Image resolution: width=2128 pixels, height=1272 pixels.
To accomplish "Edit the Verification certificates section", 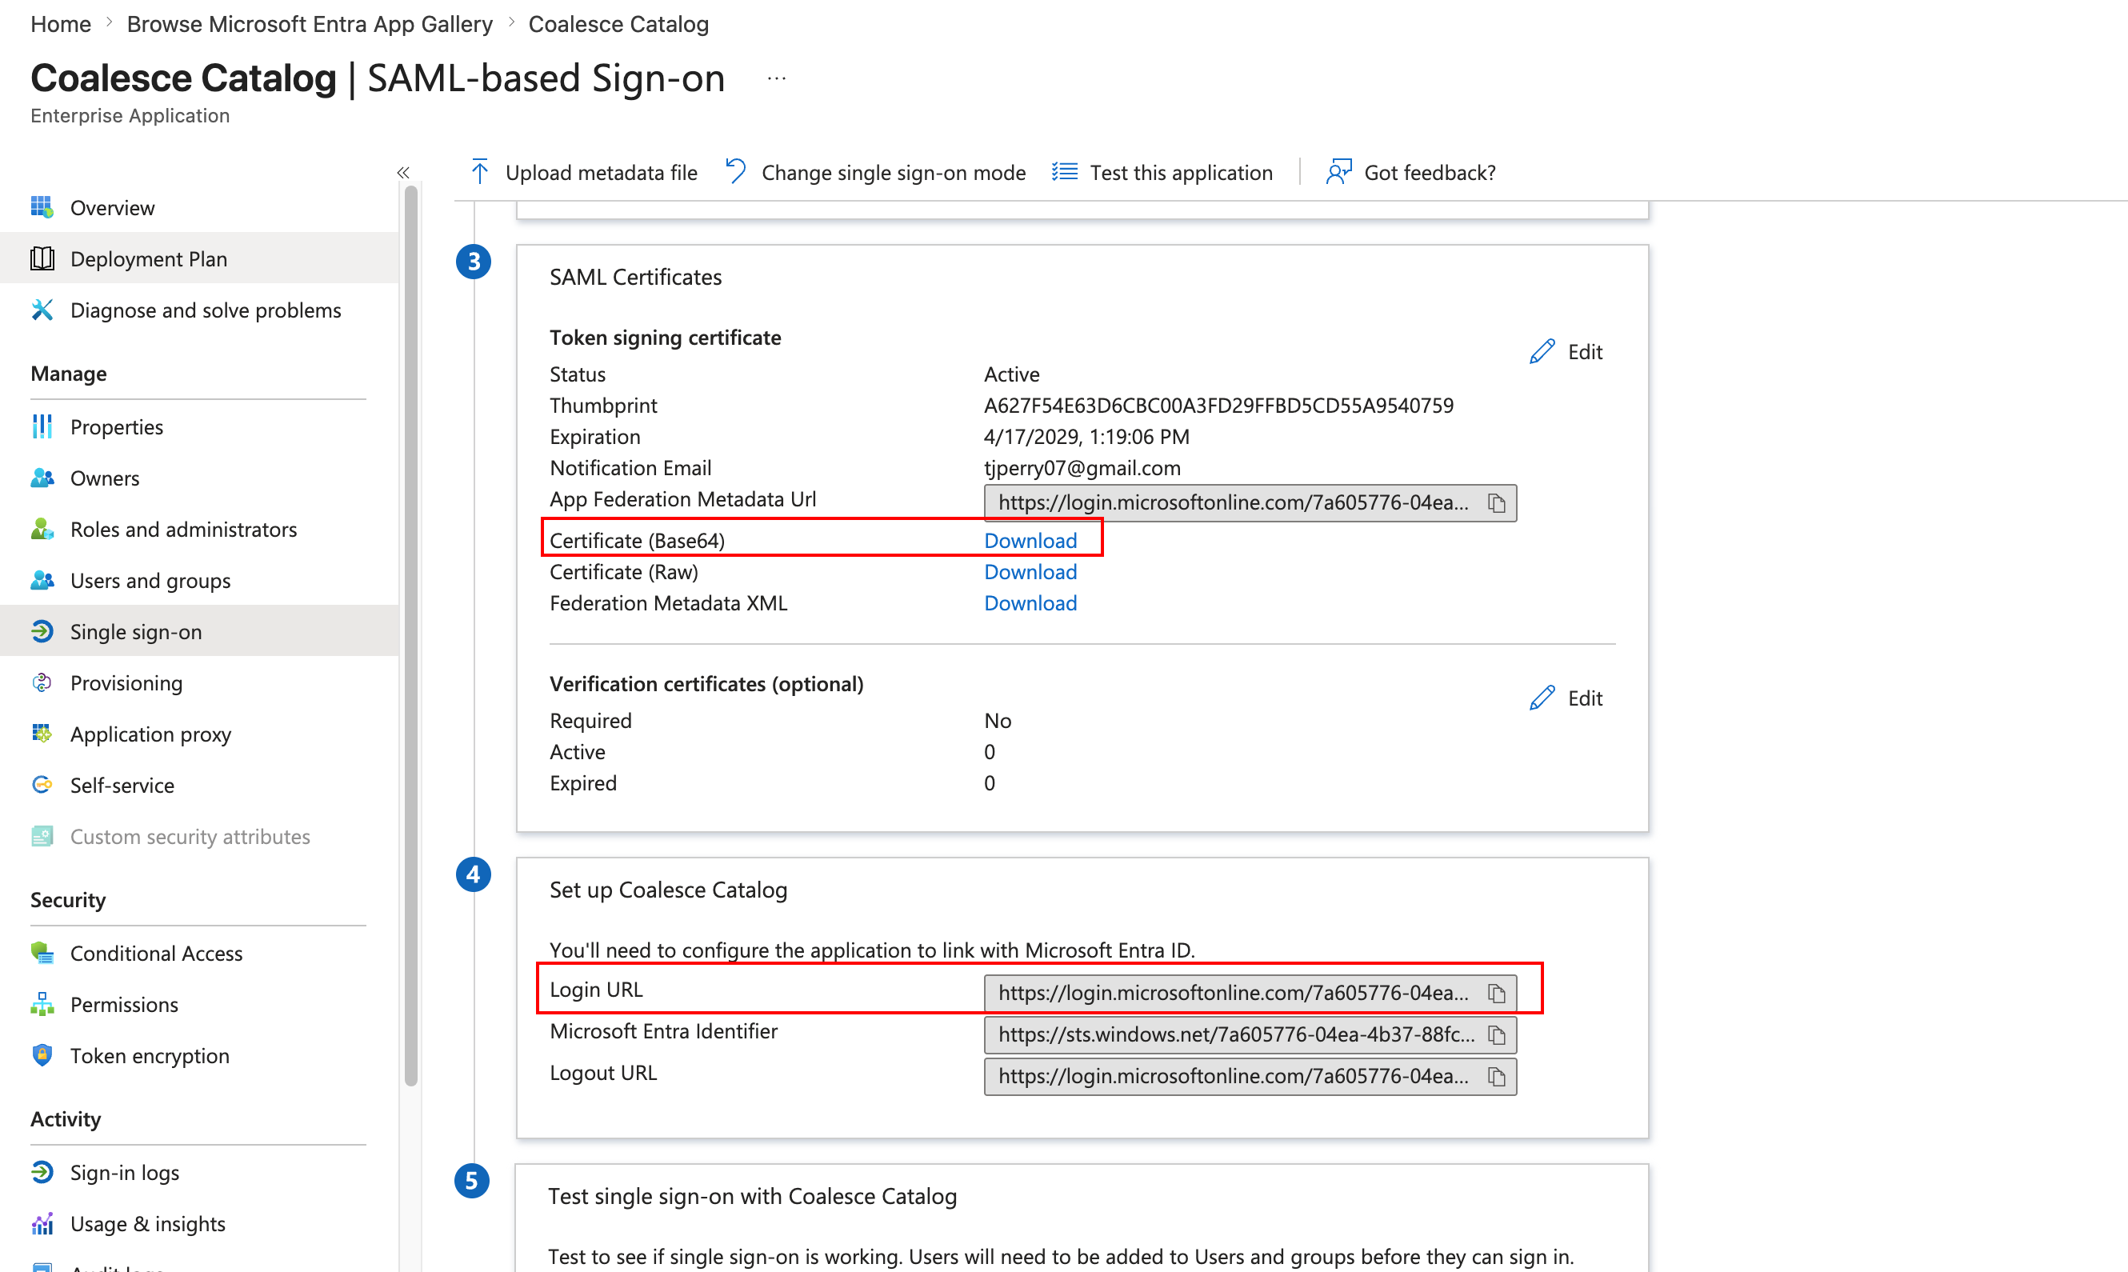I will tap(1566, 698).
